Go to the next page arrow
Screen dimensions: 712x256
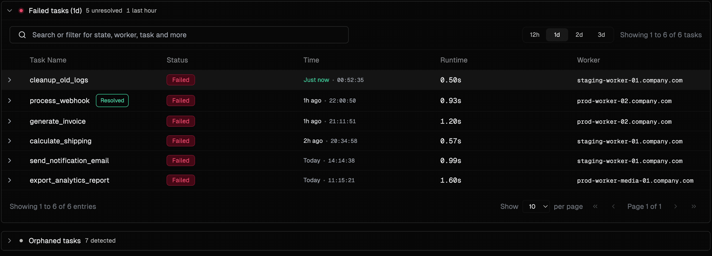pyautogui.click(x=675, y=206)
